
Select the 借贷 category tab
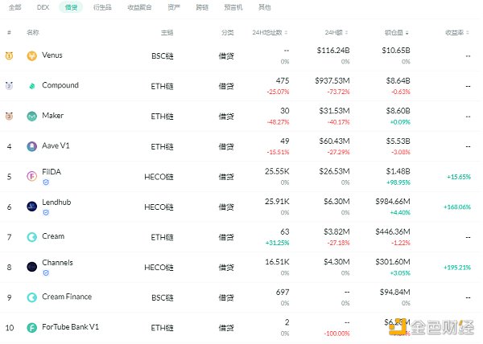coord(71,7)
